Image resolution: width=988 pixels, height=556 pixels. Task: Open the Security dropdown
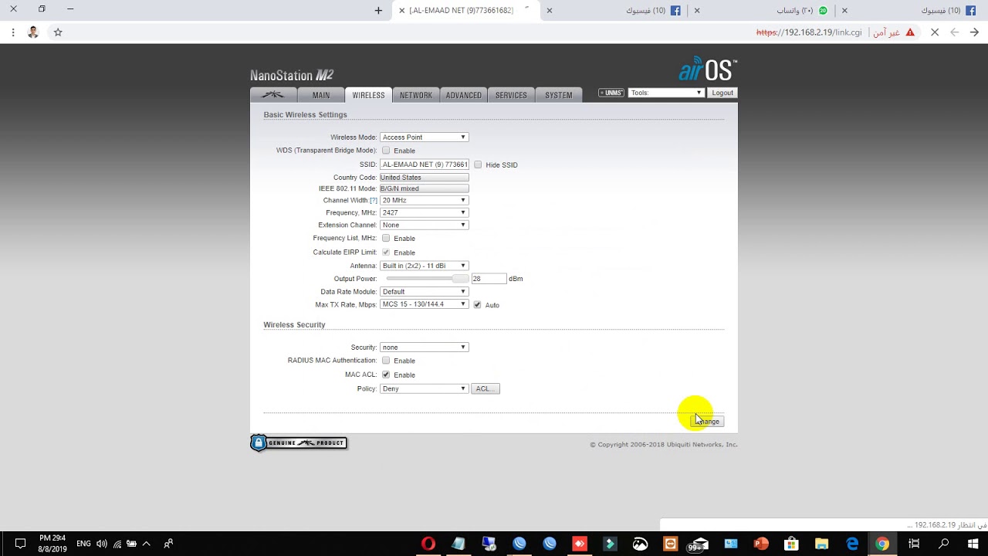[424, 347]
